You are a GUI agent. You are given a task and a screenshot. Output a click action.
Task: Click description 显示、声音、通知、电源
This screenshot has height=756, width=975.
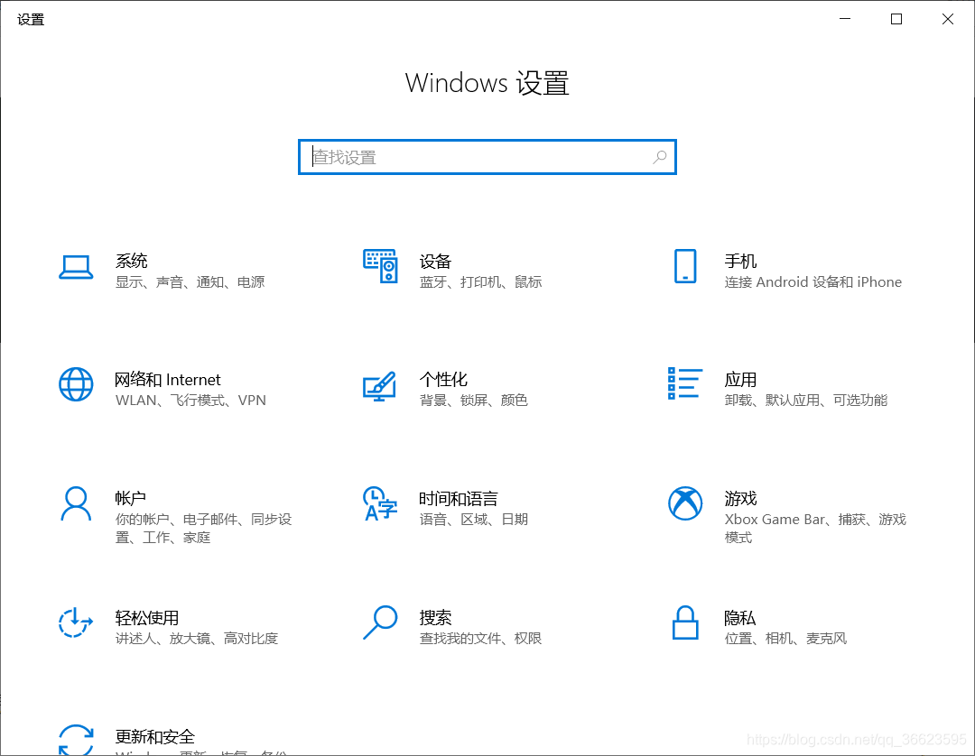point(190,282)
